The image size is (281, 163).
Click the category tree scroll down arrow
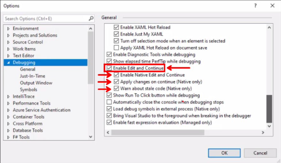(91, 137)
